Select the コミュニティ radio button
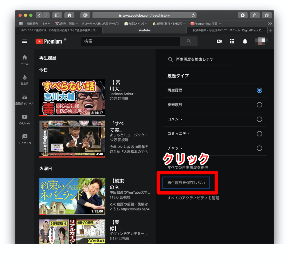Viewport: 289px width, 265px height. pyautogui.click(x=259, y=134)
